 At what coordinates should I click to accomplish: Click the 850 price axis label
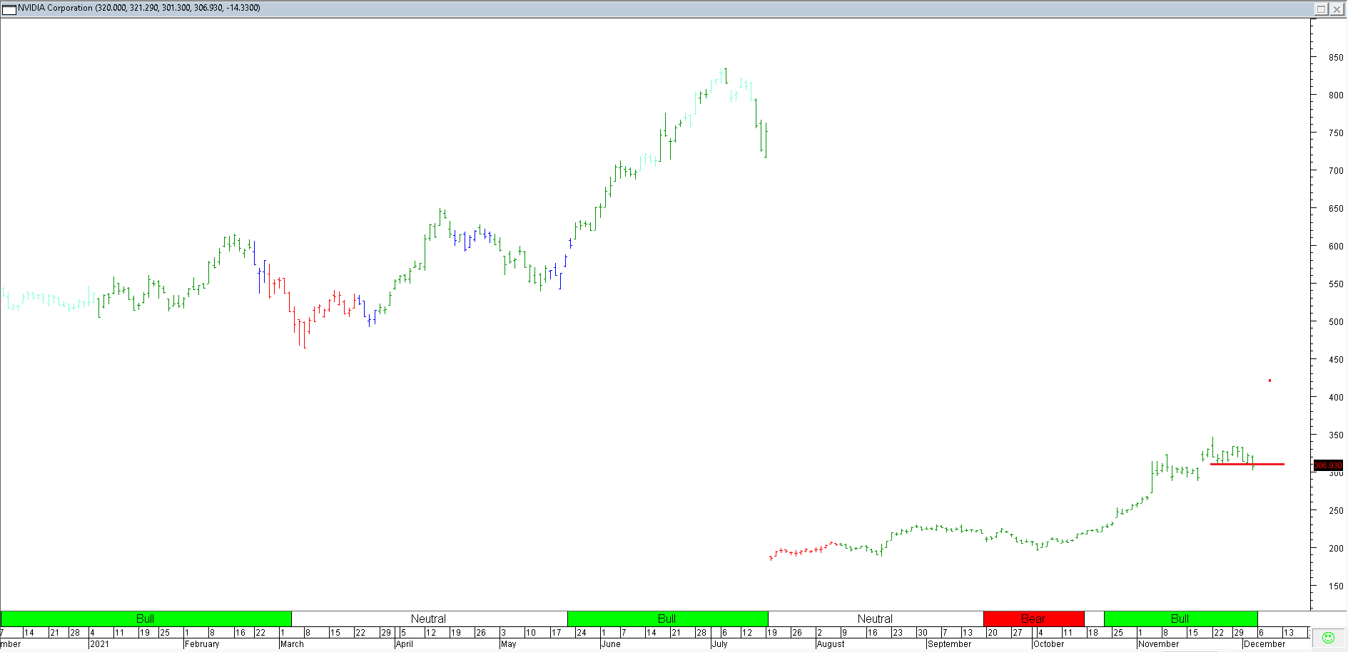[x=1336, y=58]
